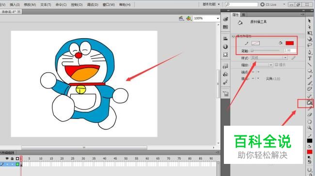
Task: Click the Edit Scene icon above stage
Action: [x=181, y=18]
